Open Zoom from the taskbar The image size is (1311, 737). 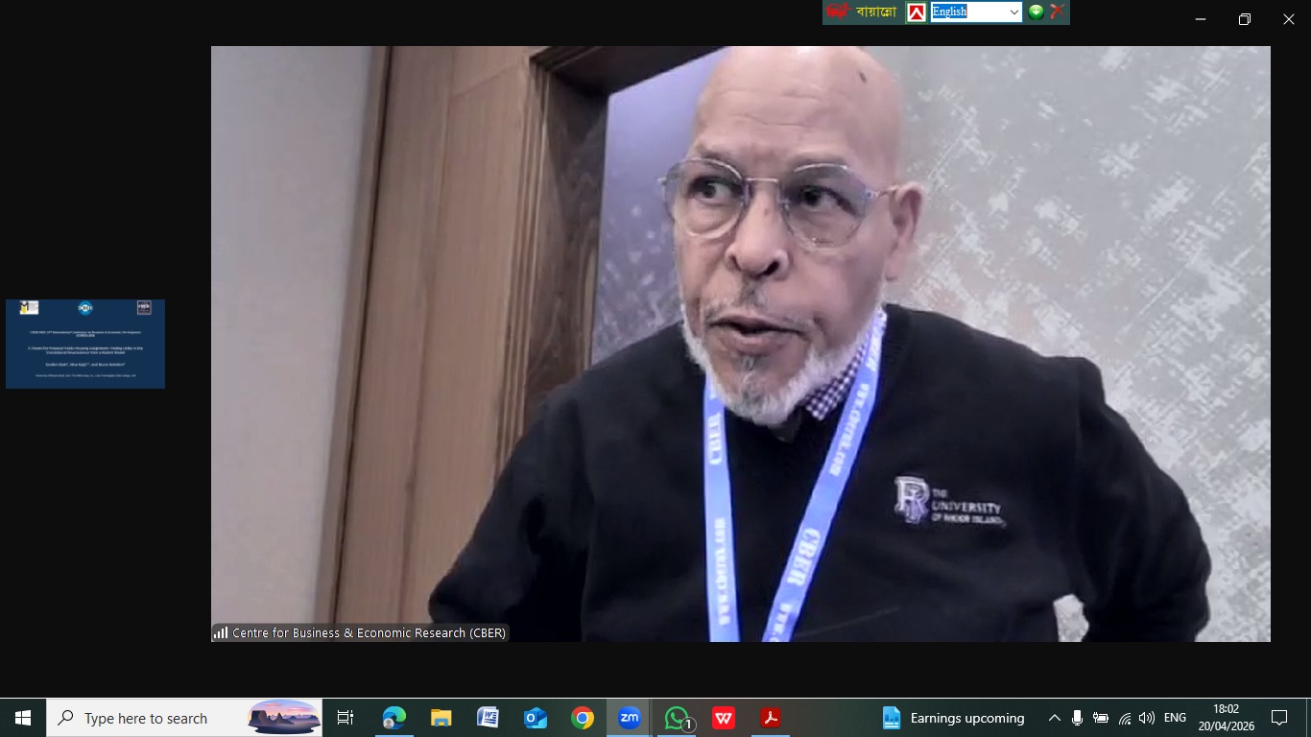[x=629, y=718]
